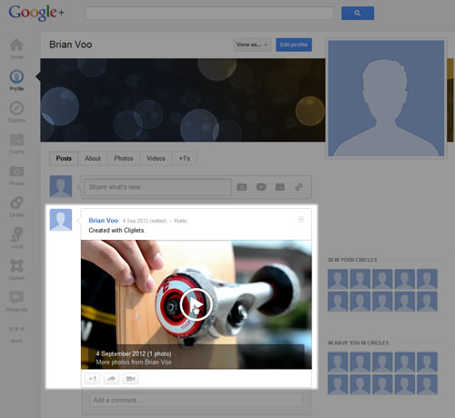Switch to the Videos tab

(156, 158)
